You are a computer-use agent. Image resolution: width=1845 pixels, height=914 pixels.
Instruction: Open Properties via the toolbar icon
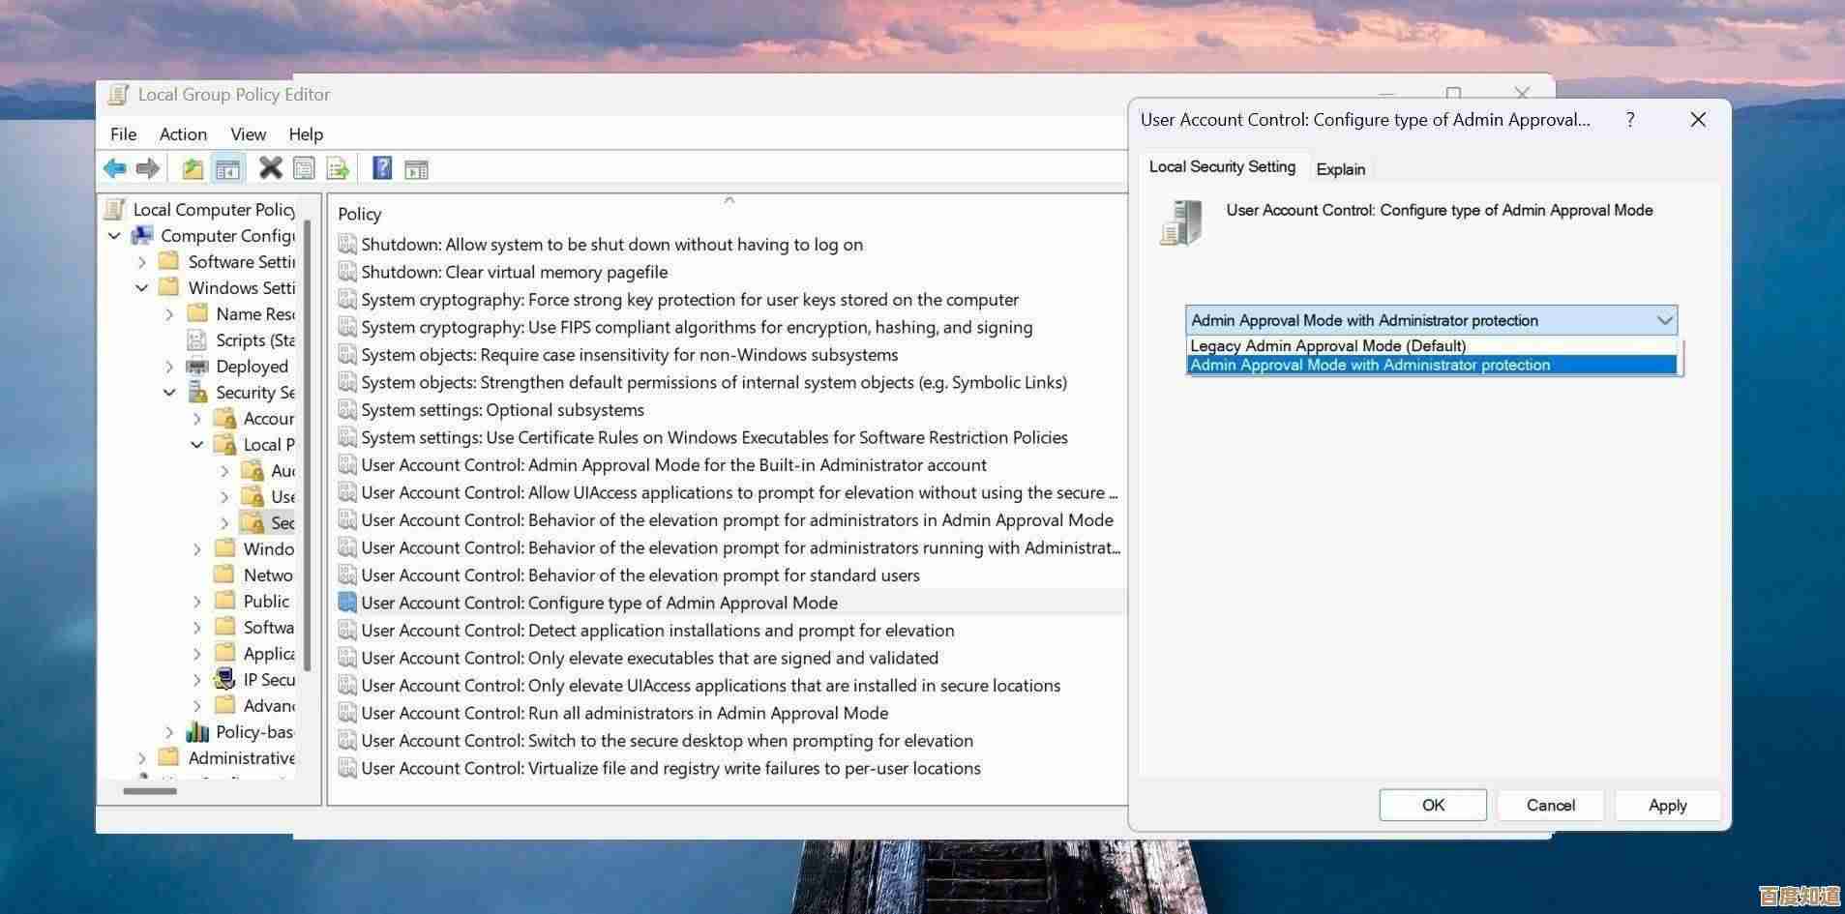tap(304, 167)
